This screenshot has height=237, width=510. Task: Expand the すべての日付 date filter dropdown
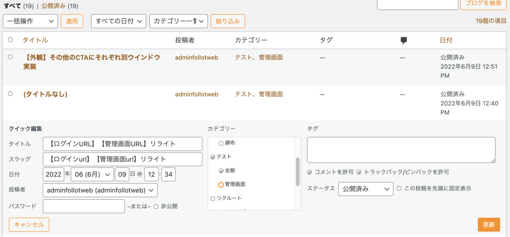(119, 21)
